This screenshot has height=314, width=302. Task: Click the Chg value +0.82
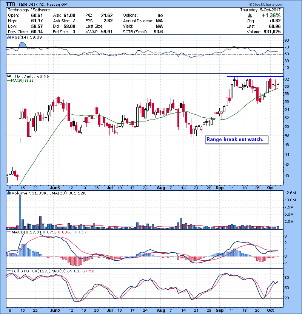point(274,21)
